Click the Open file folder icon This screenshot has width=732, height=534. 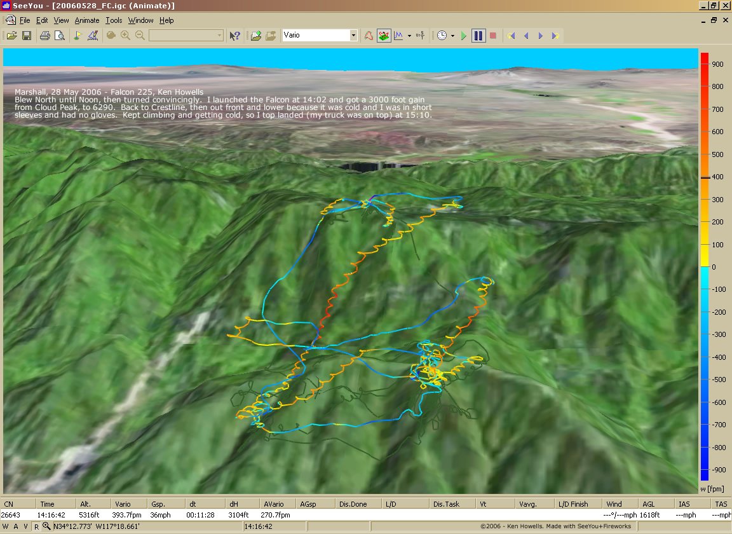11,36
